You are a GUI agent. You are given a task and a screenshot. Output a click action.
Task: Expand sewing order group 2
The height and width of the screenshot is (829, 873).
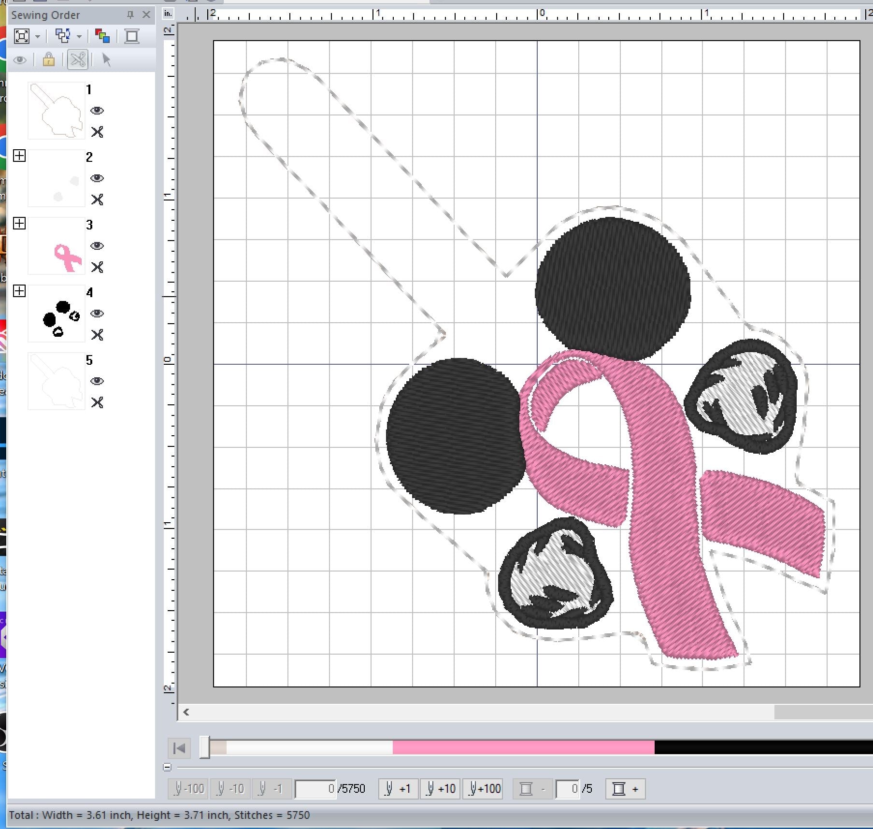[x=19, y=156]
